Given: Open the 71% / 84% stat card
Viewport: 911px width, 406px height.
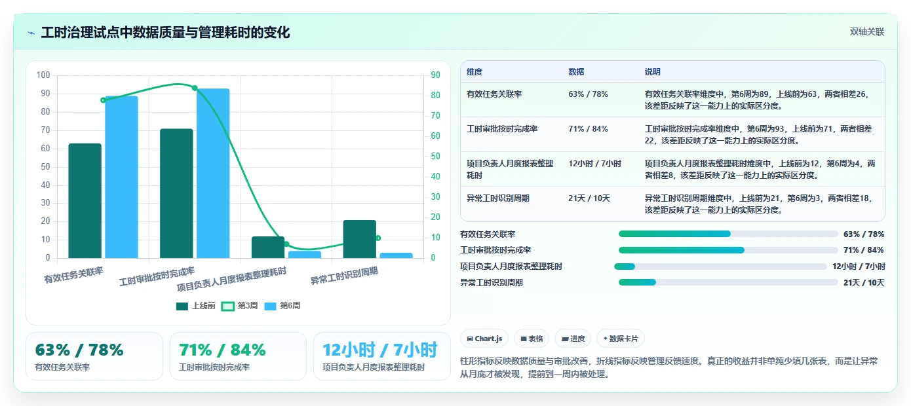Looking at the screenshot, I should click(238, 356).
